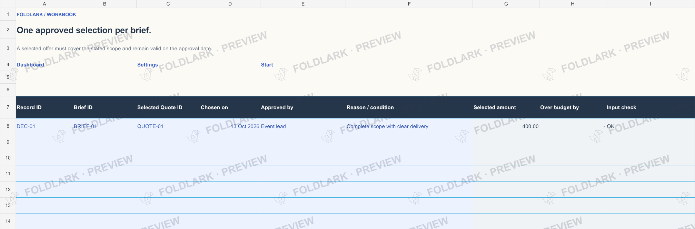
Task: Click the "Reason / condition" header cell
Action: (409, 107)
